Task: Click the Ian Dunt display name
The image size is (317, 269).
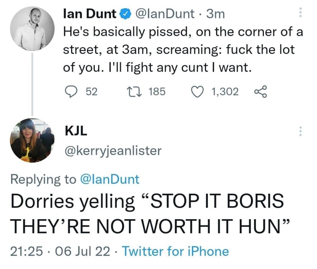Action: [89, 14]
